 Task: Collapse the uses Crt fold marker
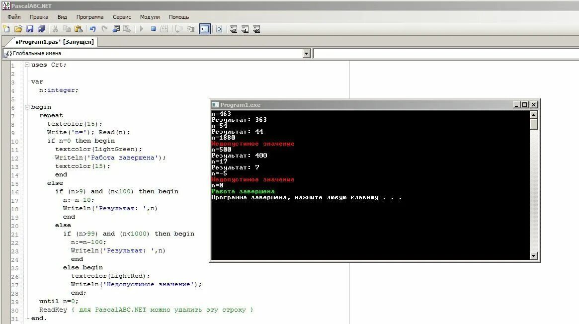[27, 65]
